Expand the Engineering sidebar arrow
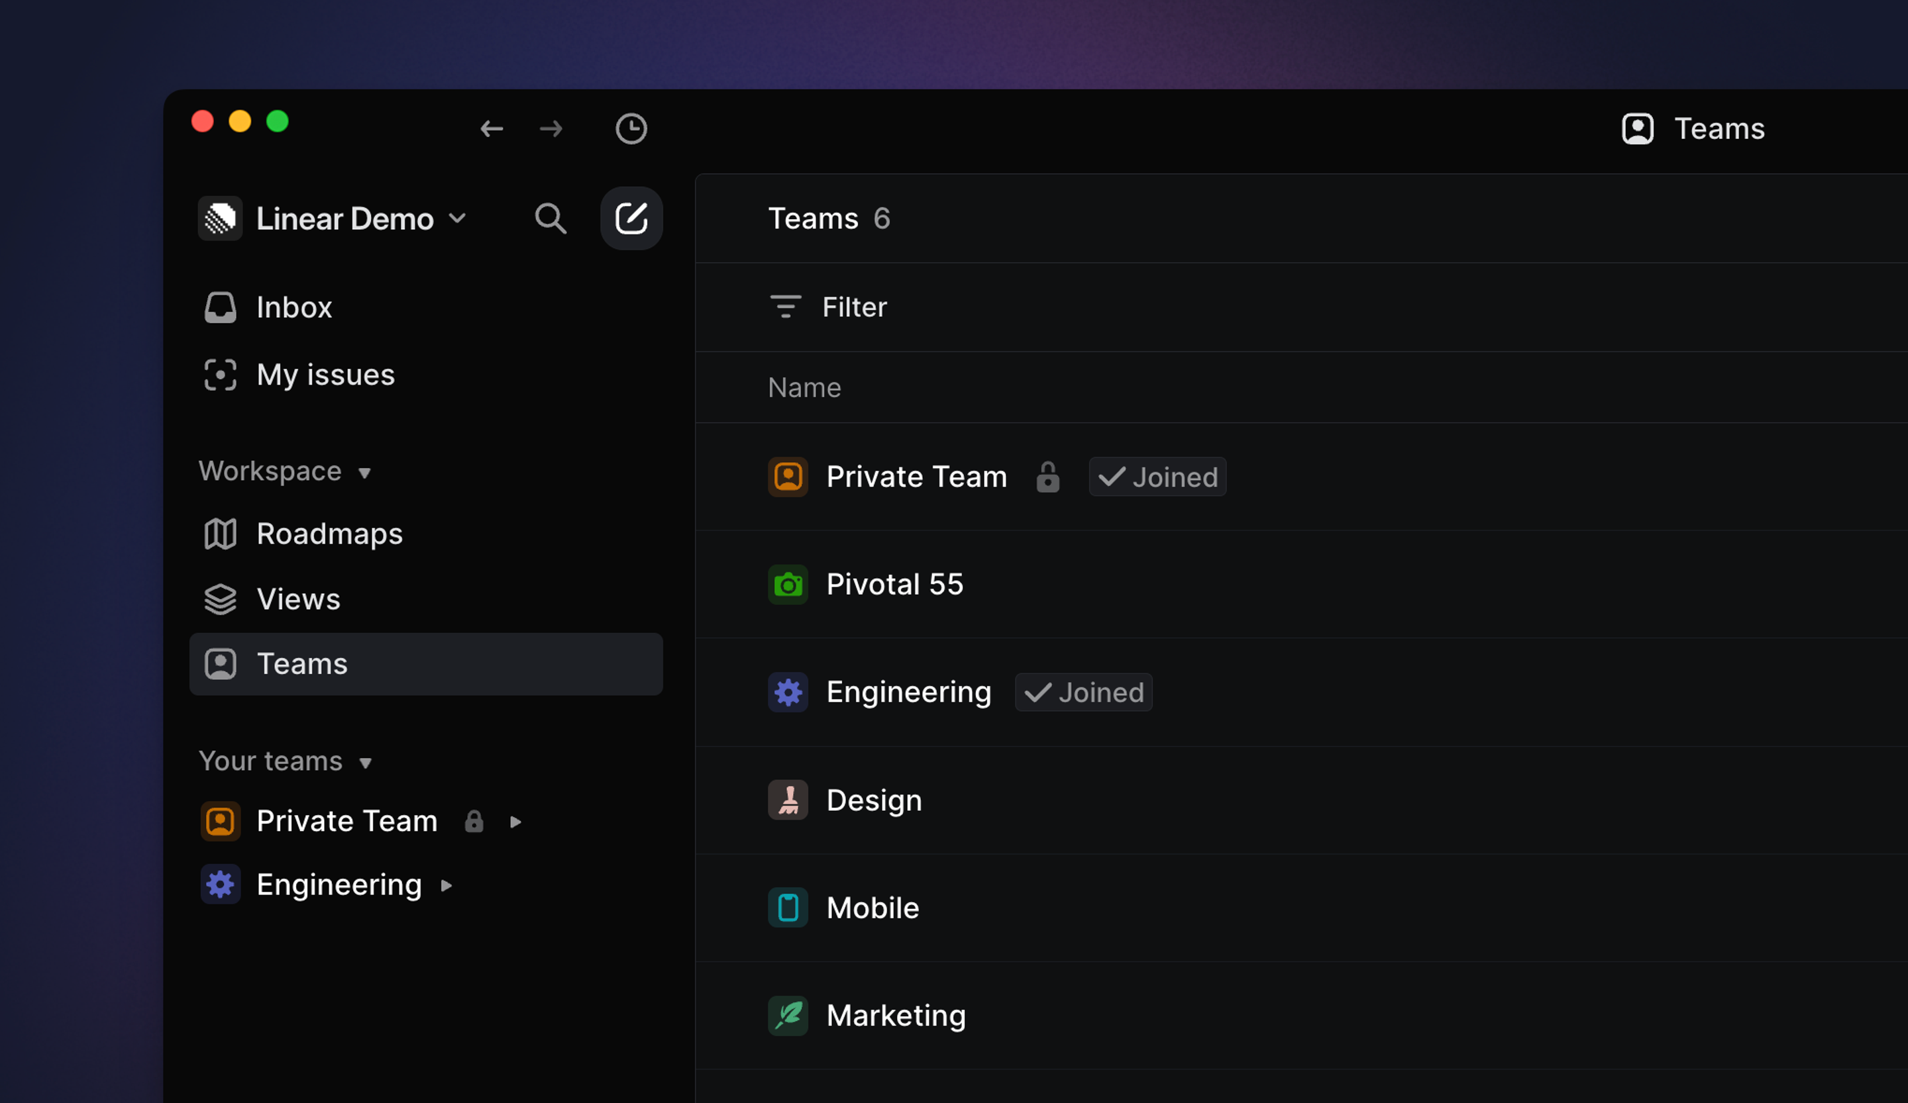1908x1103 pixels. point(446,885)
